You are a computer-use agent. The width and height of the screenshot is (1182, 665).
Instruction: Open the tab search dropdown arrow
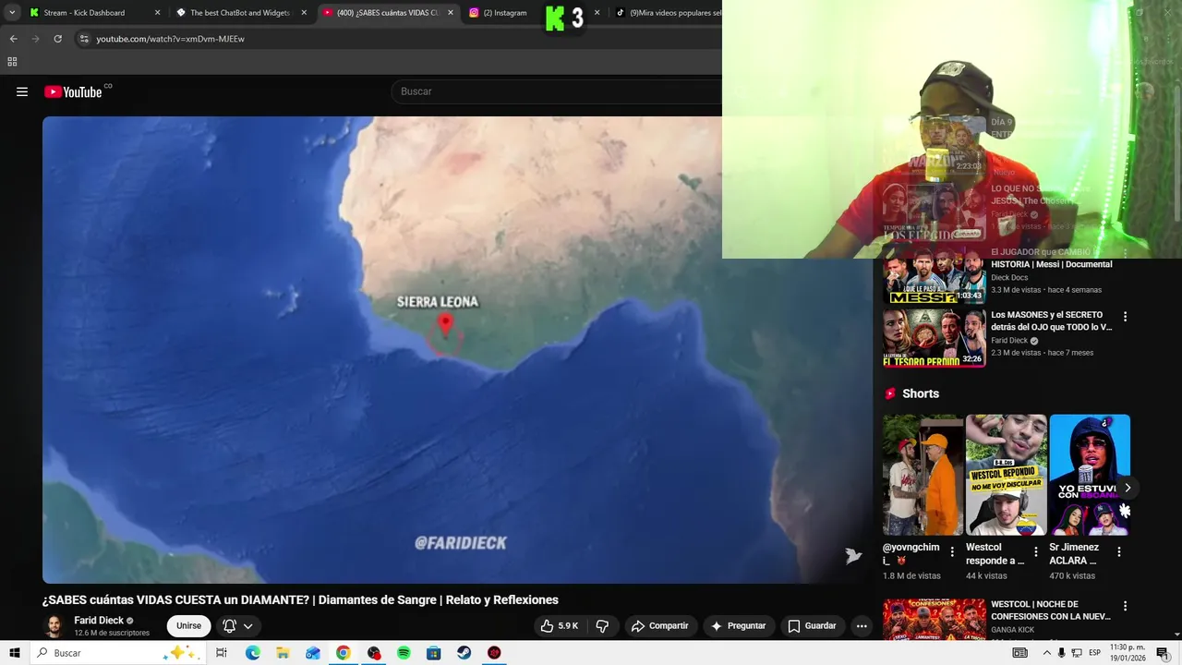click(x=12, y=13)
